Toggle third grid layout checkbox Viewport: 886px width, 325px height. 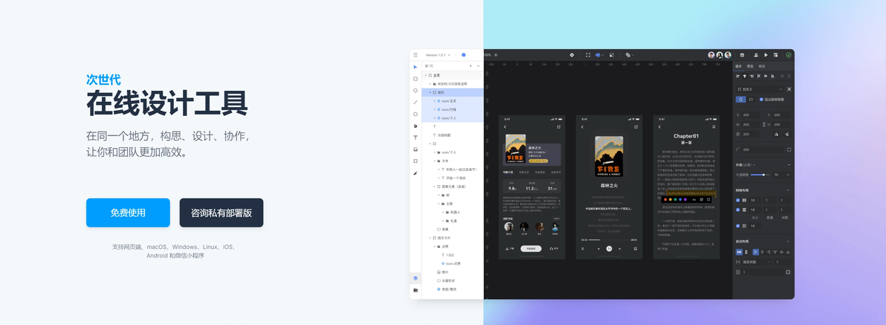(x=738, y=225)
